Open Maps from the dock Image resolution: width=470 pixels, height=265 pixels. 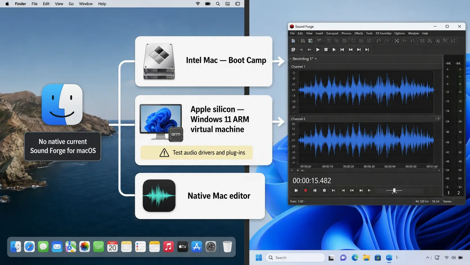pos(71,247)
